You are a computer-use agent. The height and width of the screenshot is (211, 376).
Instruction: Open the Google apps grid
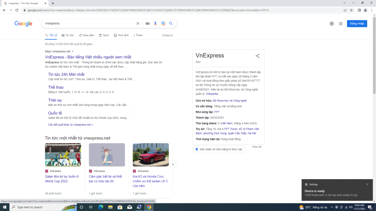coord(341,24)
